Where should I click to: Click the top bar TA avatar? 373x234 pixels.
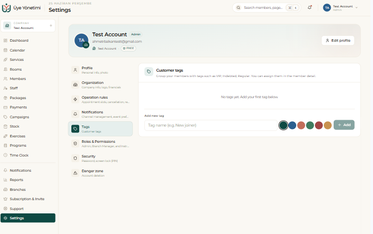point(327,8)
